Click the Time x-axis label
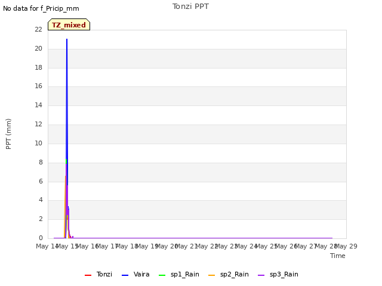The image size is (382, 286). [x=338, y=256]
